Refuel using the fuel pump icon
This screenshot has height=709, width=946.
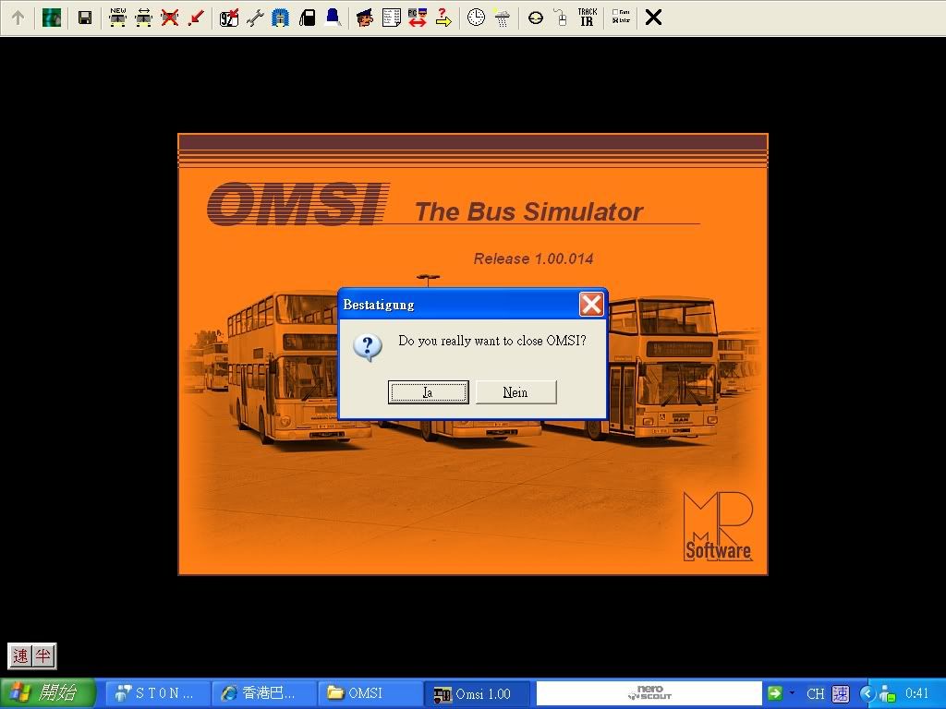coord(307,18)
